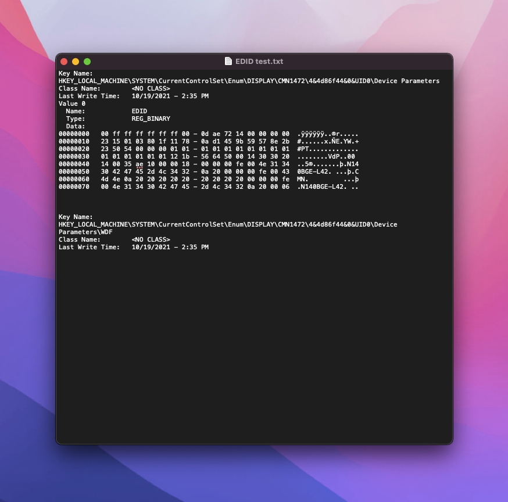Viewport: 508px width, 502px height.
Task: Click the second 'Last Write Time:' label
Action: pyautogui.click(x=89, y=247)
